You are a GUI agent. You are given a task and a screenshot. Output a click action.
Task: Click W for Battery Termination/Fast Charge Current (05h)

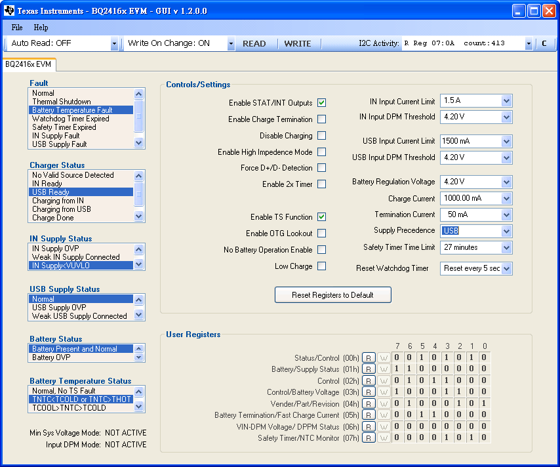(384, 415)
